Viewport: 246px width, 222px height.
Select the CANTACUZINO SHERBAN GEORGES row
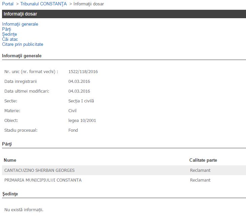pos(39,170)
